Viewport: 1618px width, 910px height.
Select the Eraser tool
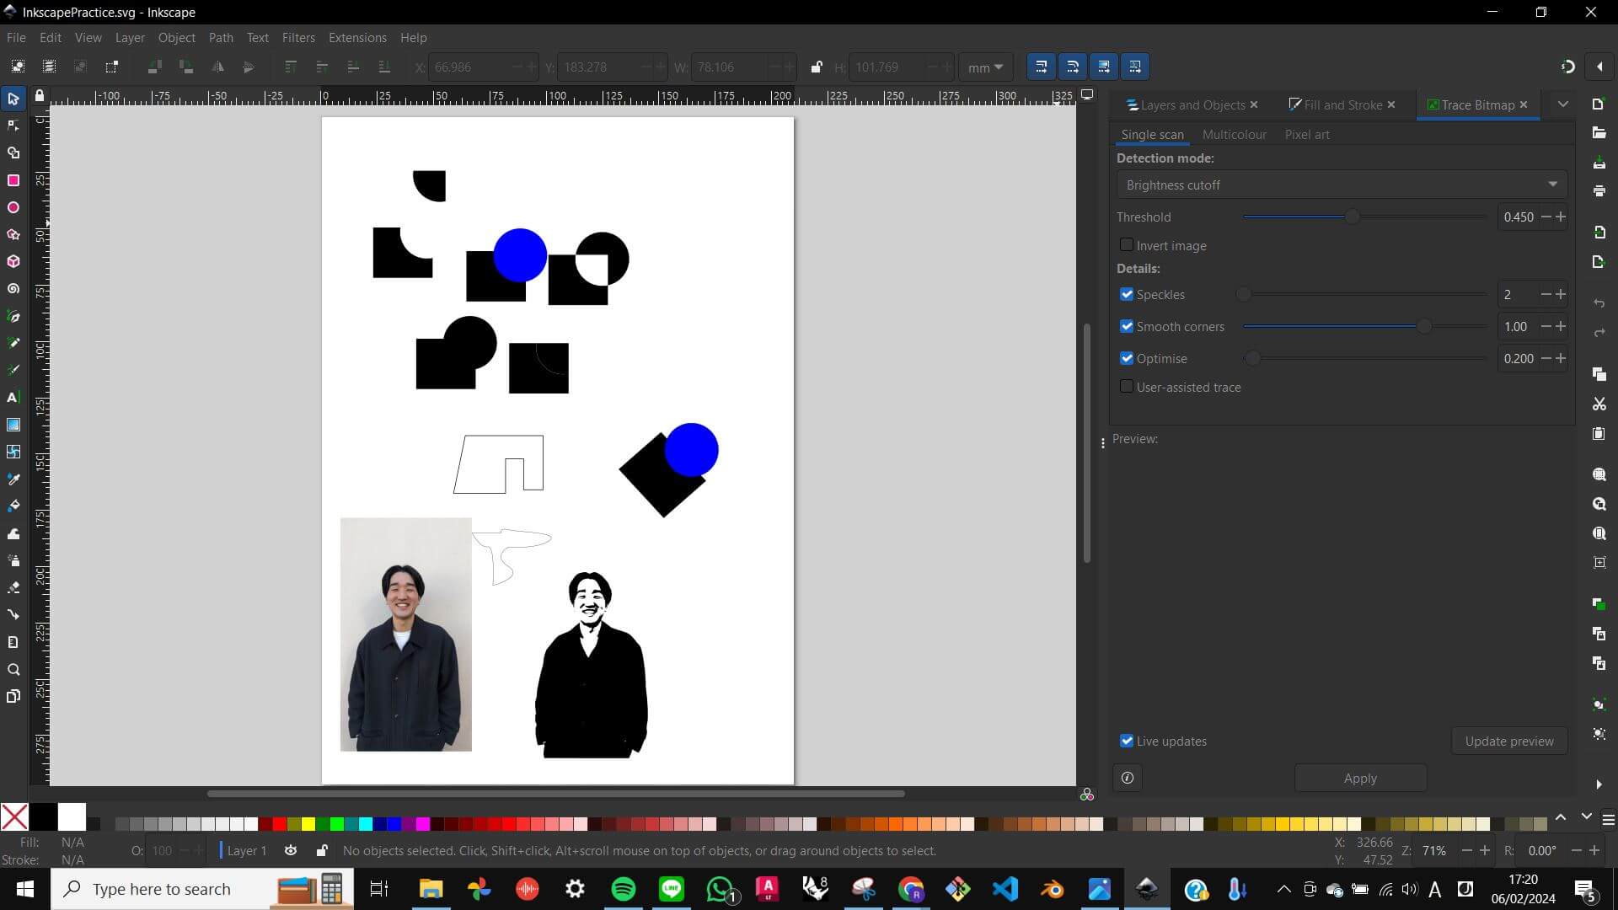(x=13, y=587)
